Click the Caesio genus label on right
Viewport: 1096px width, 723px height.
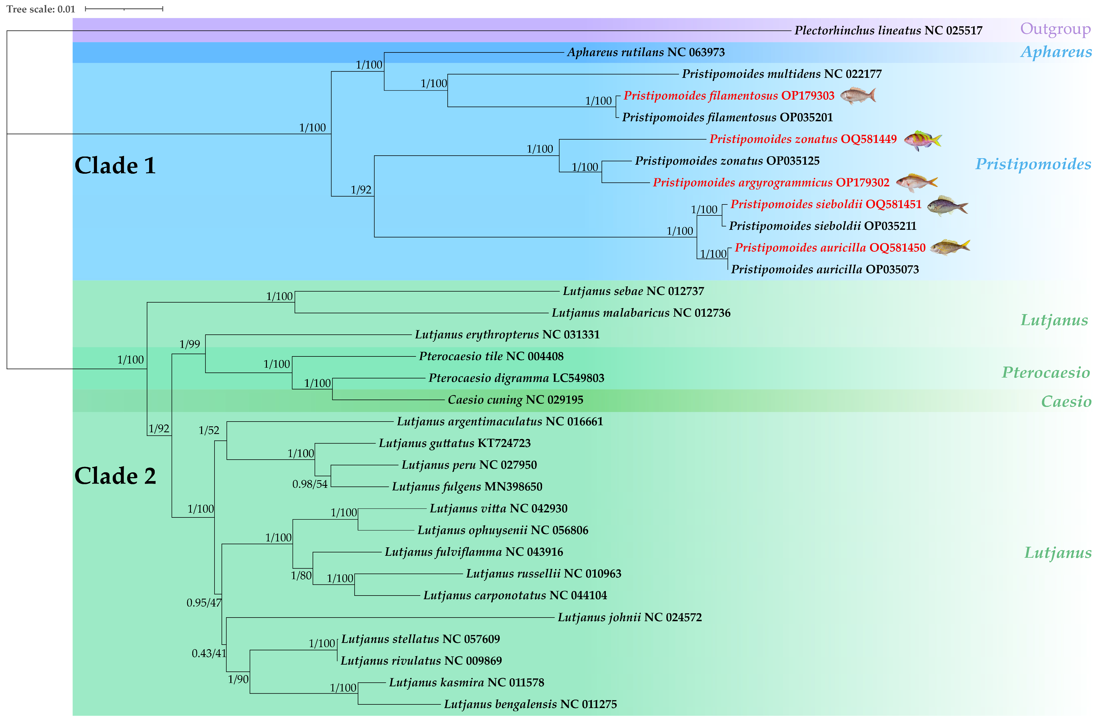[1066, 402]
